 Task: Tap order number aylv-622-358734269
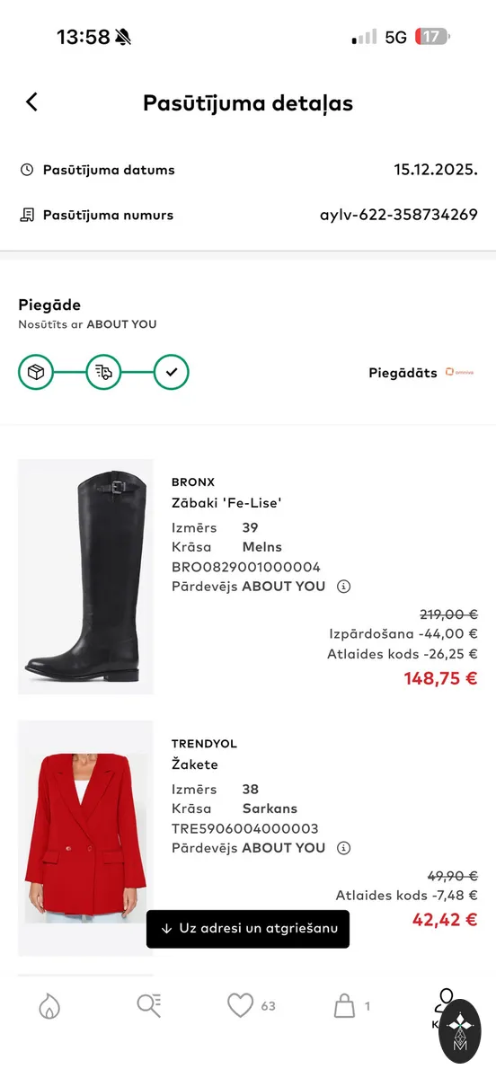(x=399, y=215)
